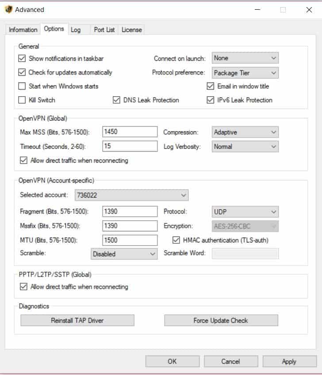Open the Information tab
This screenshot has width=322, height=375.
[x=23, y=30]
